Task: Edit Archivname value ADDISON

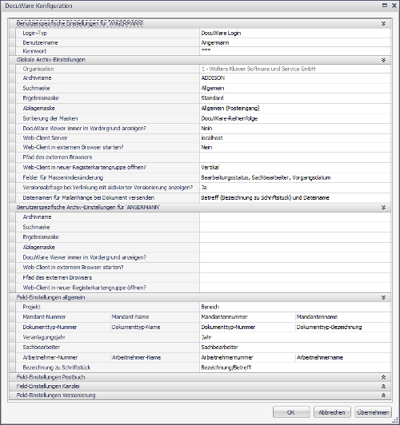Action: click(295, 78)
